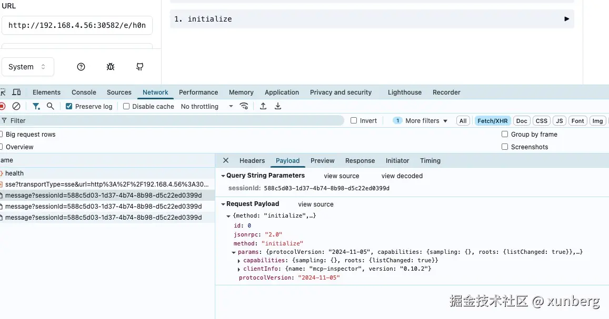Viewport: 609px width, 319px height.
Task: Collapse the params object node
Action: pos(234,252)
